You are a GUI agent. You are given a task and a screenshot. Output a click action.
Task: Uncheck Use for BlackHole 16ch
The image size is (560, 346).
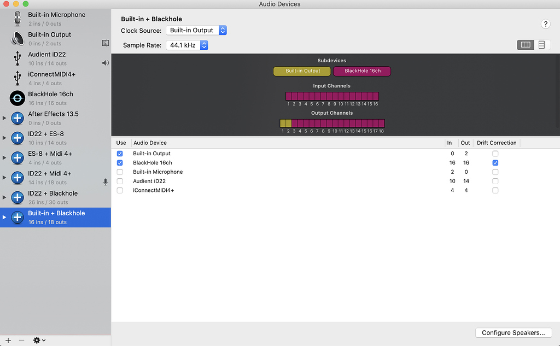pyautogui.click(x=120, y=163)
